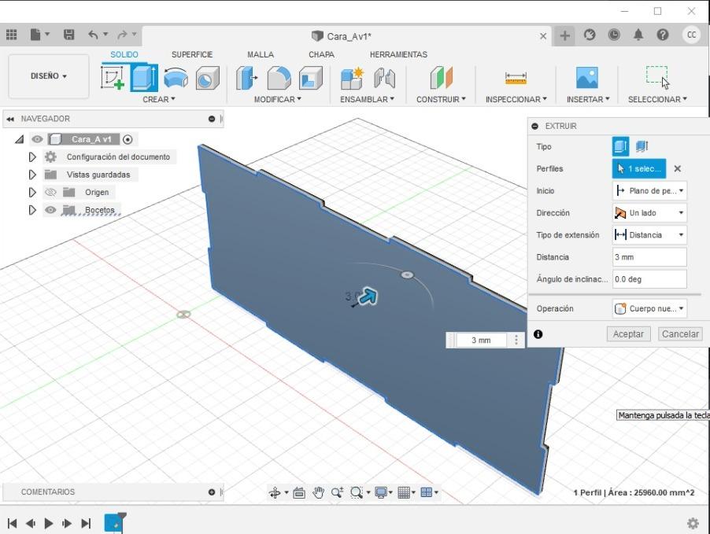Show the hidden Origen folder
This screenshot has height=534, width=710.
pos(50,193)
